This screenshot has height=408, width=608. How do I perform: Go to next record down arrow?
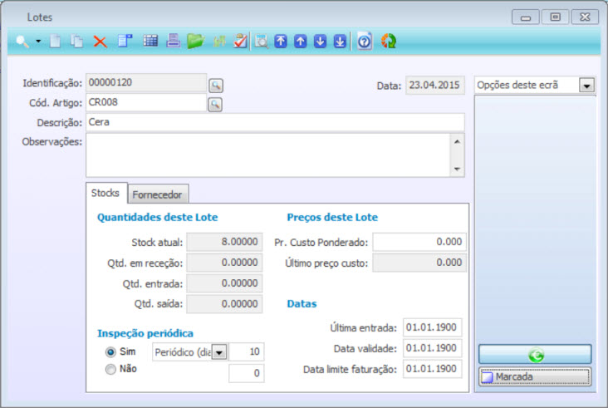[x=321, y=41]
